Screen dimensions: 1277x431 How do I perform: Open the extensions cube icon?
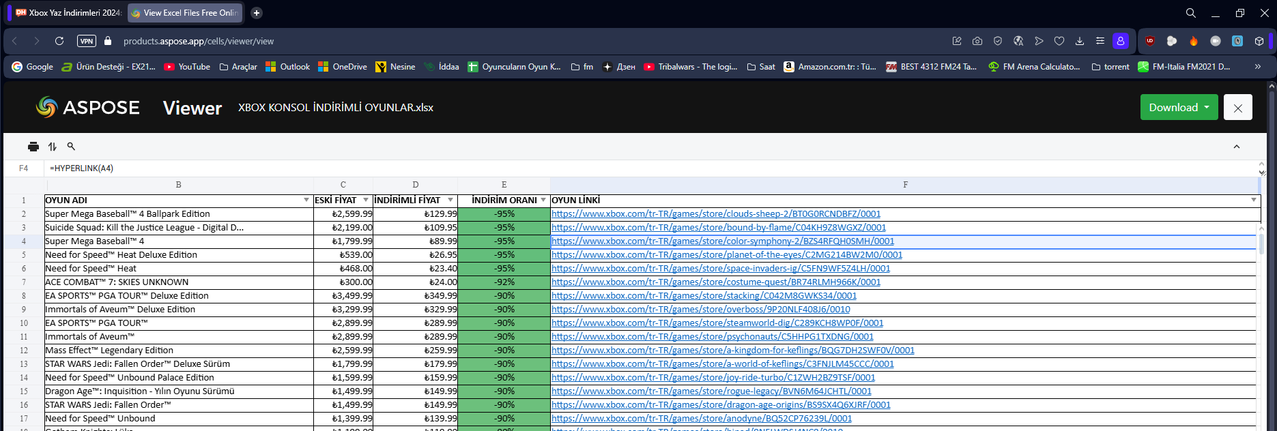(1259, 41)
